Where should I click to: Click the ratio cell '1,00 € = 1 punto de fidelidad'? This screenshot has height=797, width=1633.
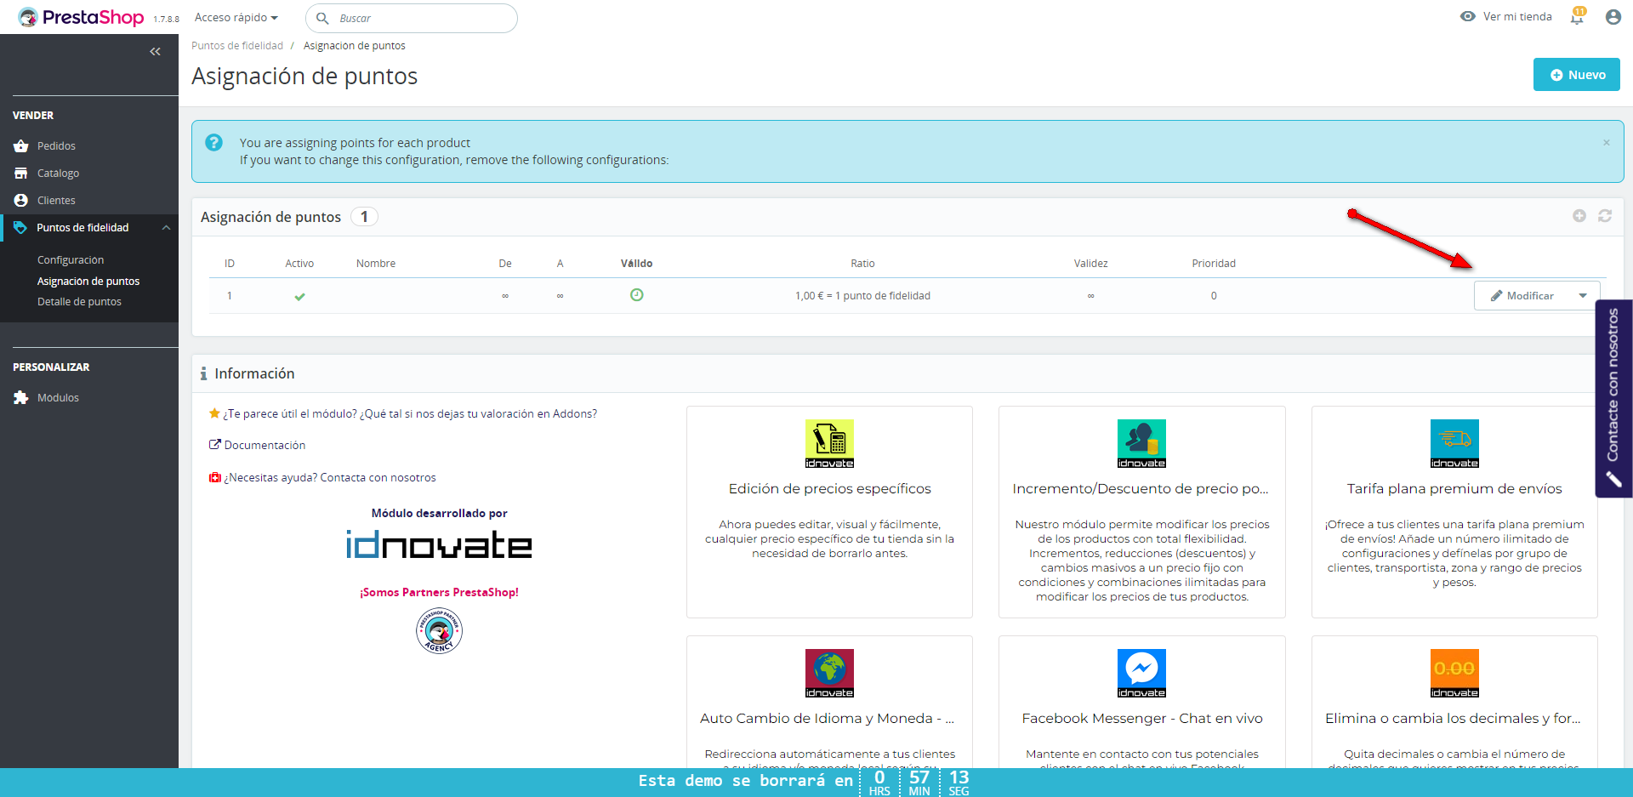(862, 296)
